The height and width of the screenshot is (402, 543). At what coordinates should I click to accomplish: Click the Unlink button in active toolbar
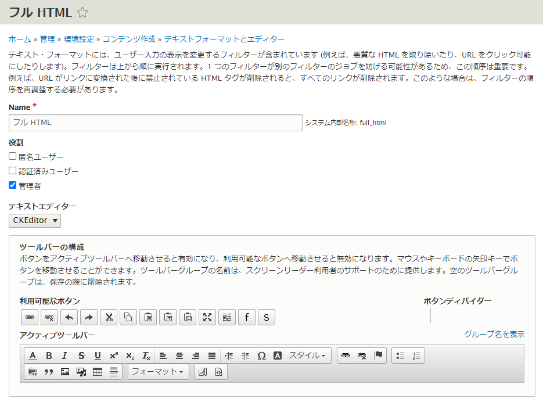(362, 356)
